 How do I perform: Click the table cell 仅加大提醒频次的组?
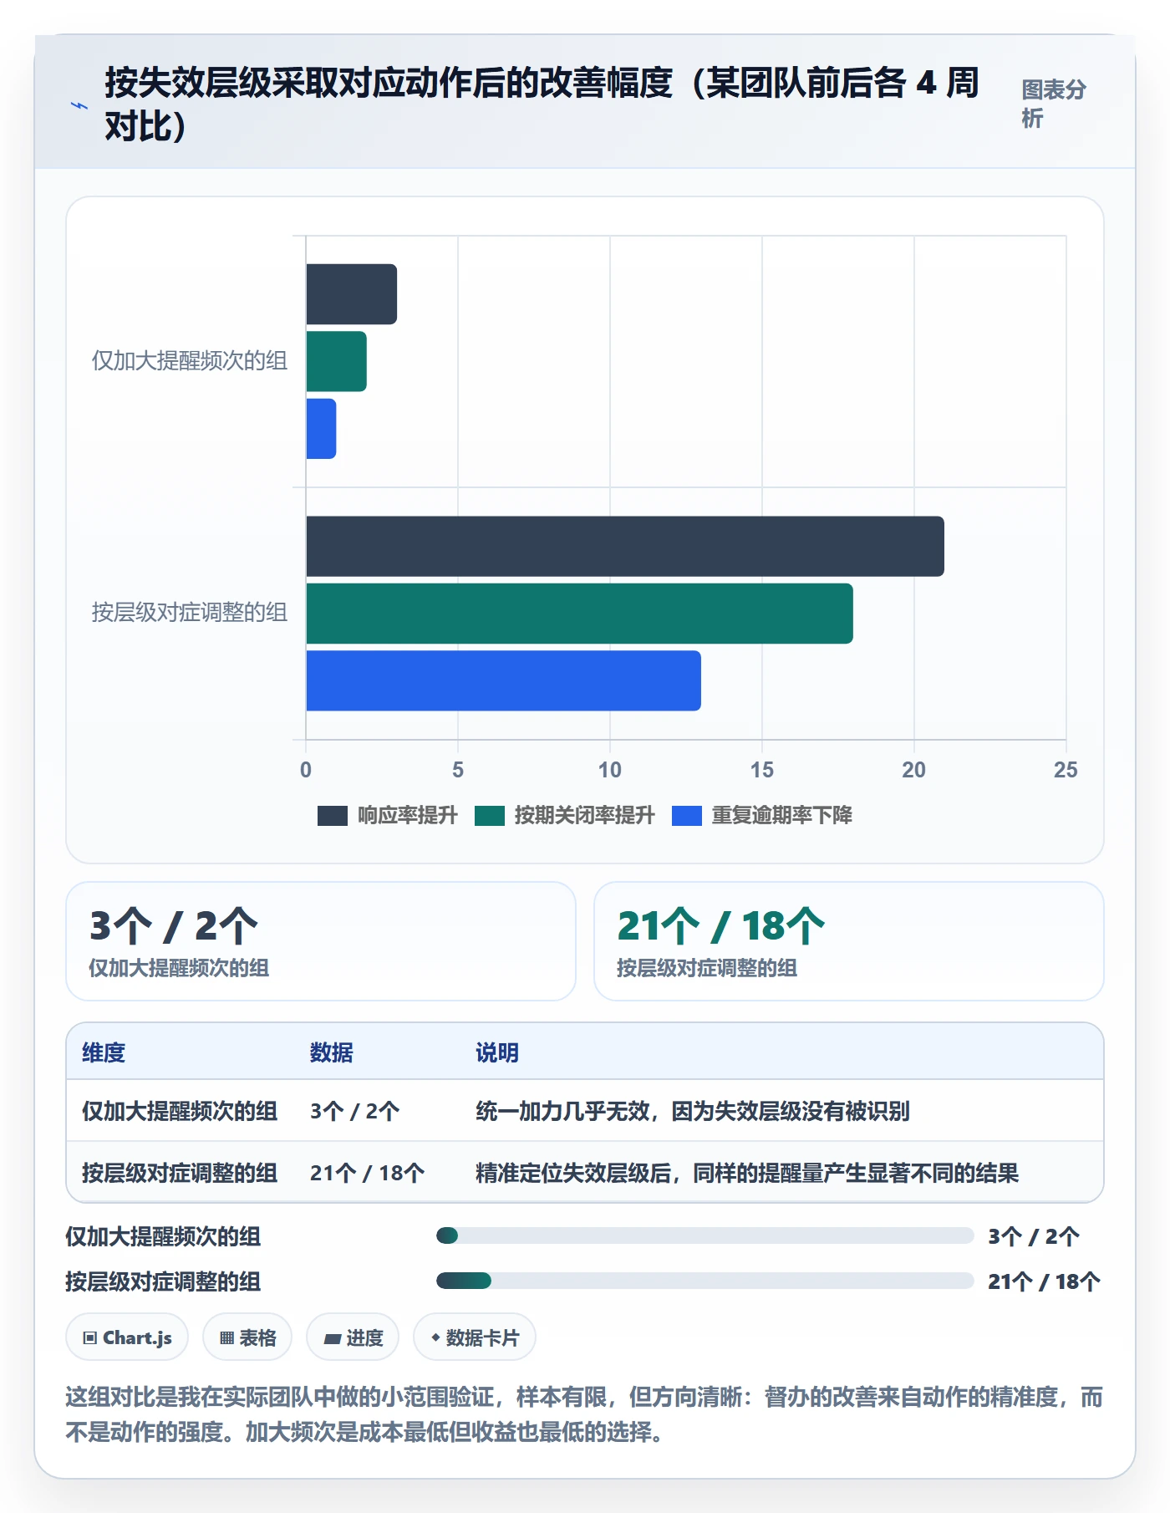[x=180, y=1111]
